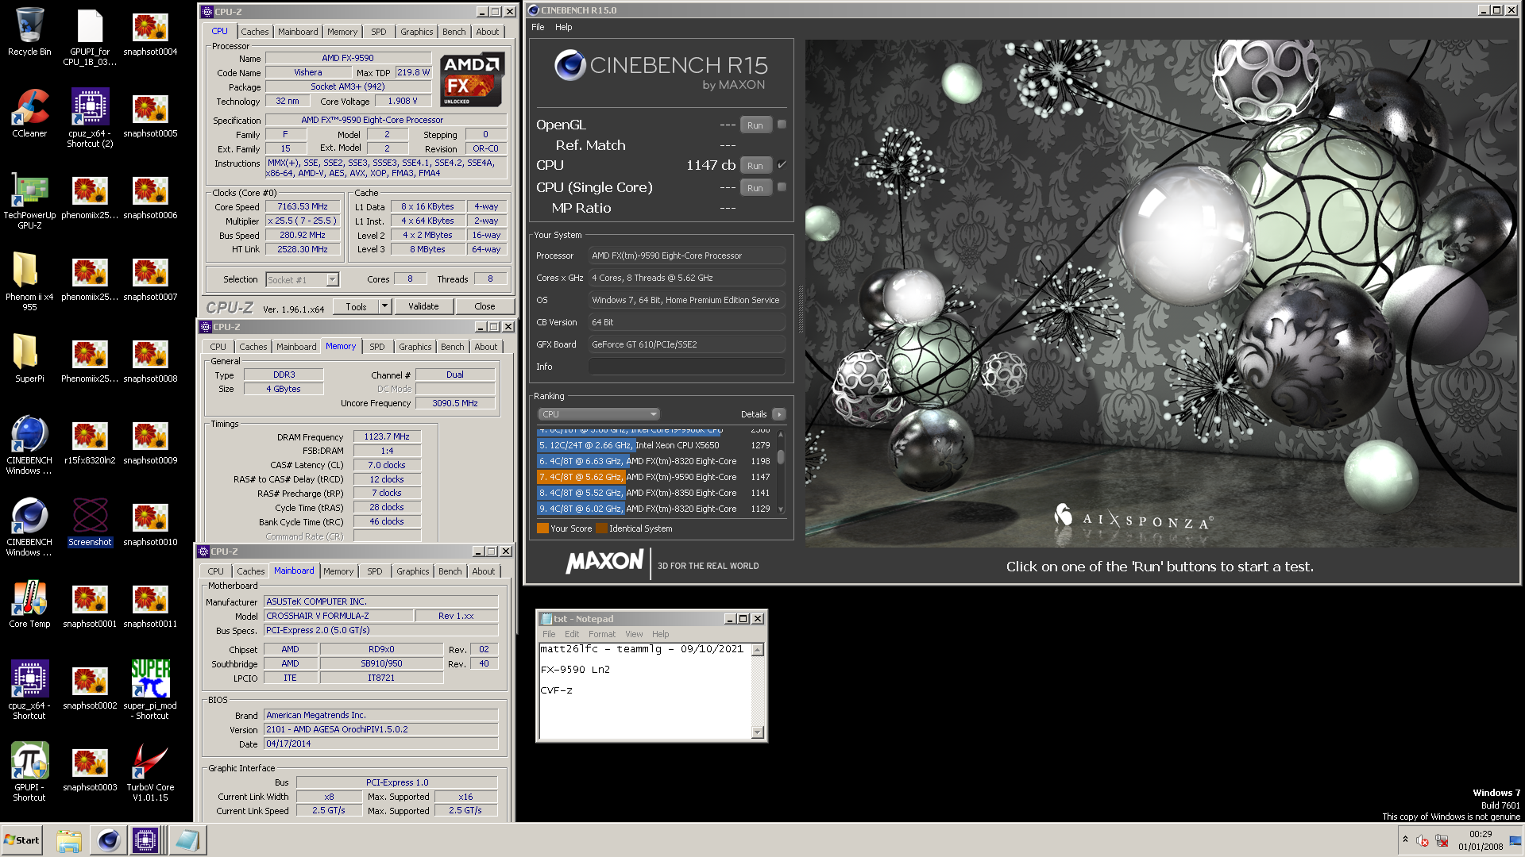Image resolution: width=1525 pixels, height=857 pixels.
Task: Click the CPU-Z Validate button
Action: [423, 306]
